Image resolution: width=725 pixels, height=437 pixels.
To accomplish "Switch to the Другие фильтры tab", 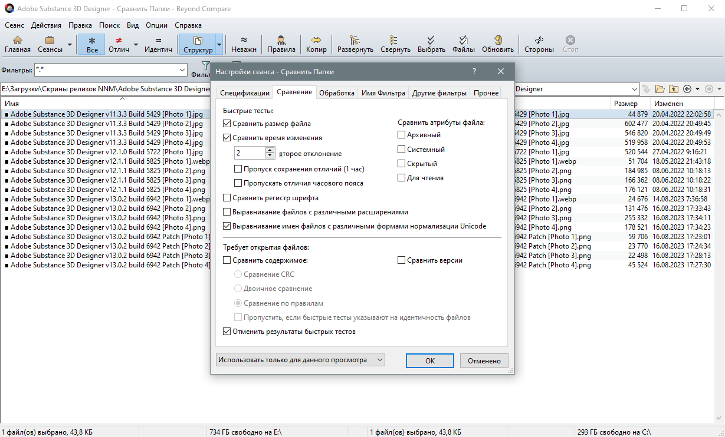I will pyautogui.click(x=439, y=93).
